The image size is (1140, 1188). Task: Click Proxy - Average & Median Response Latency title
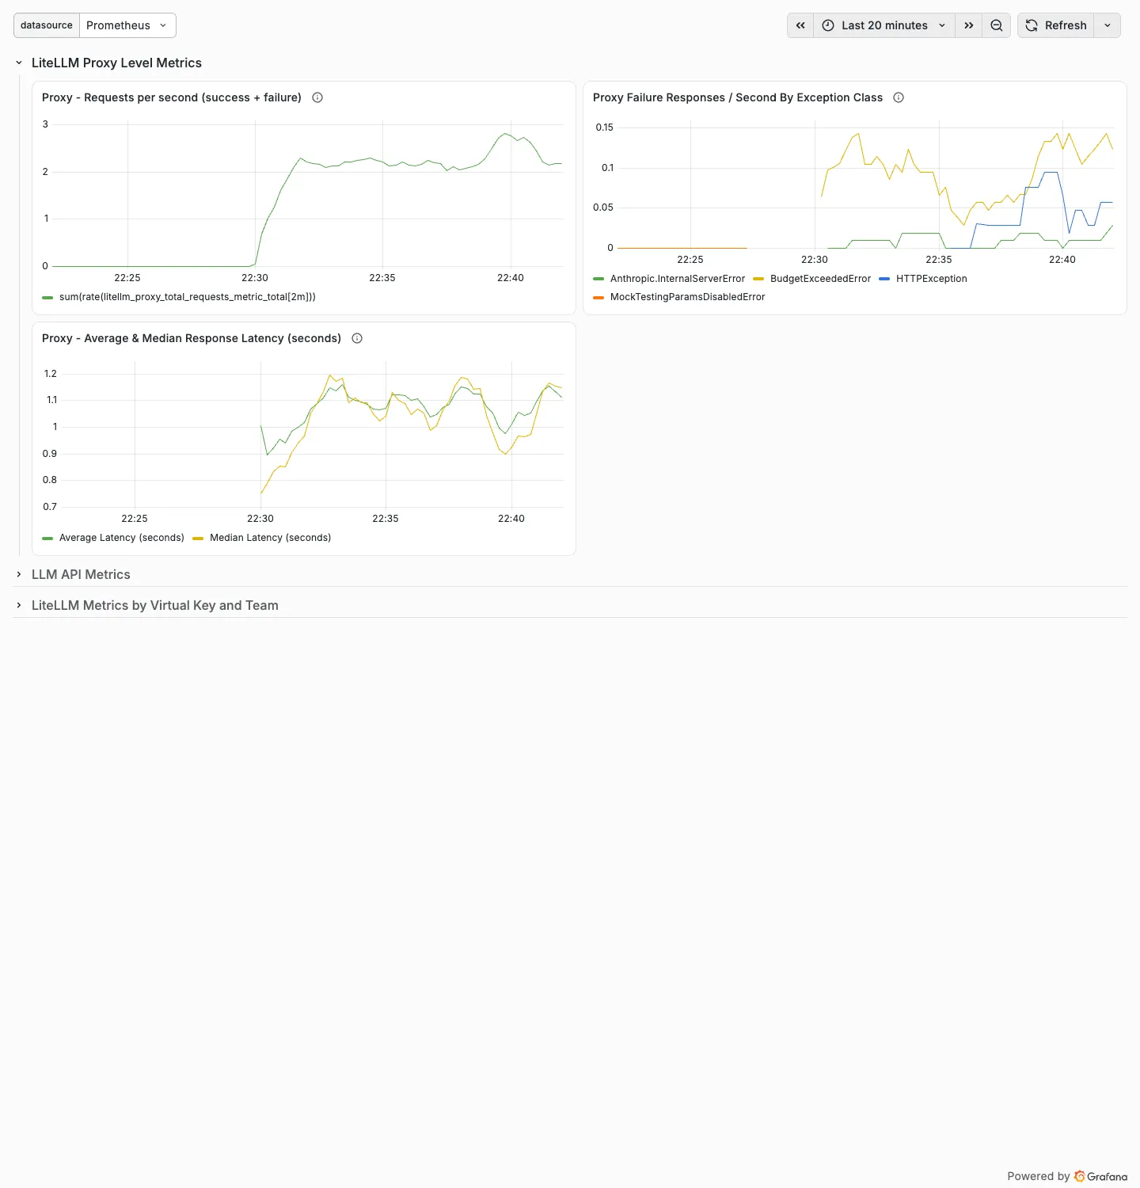[192, 338]
